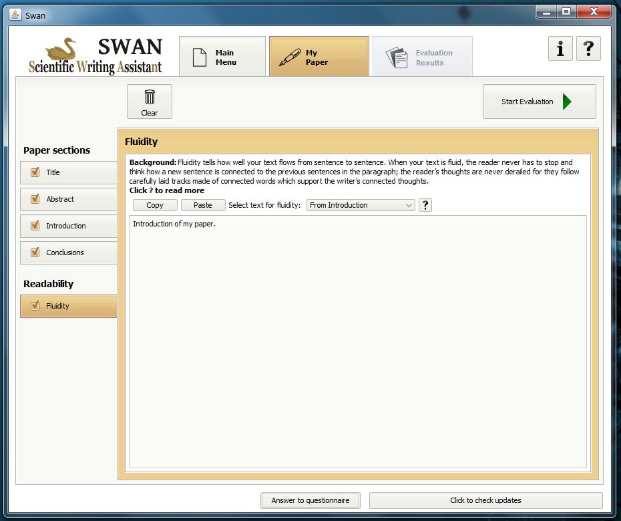Screen dimensions: 621x521
Task: Open the Introduction paper section
Action: (x=69, y=226)
